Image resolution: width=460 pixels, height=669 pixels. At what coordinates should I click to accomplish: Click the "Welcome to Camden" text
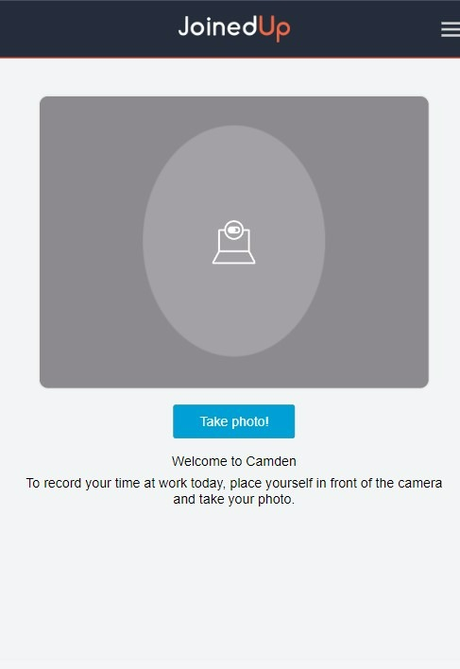pyautogui.click(x=234, y=461)
